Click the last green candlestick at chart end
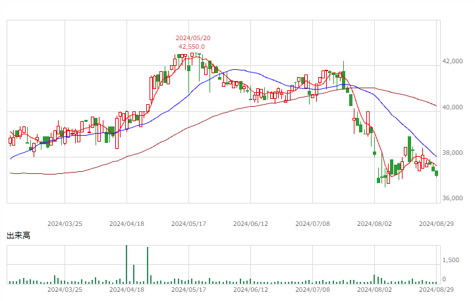 [437, 173]
